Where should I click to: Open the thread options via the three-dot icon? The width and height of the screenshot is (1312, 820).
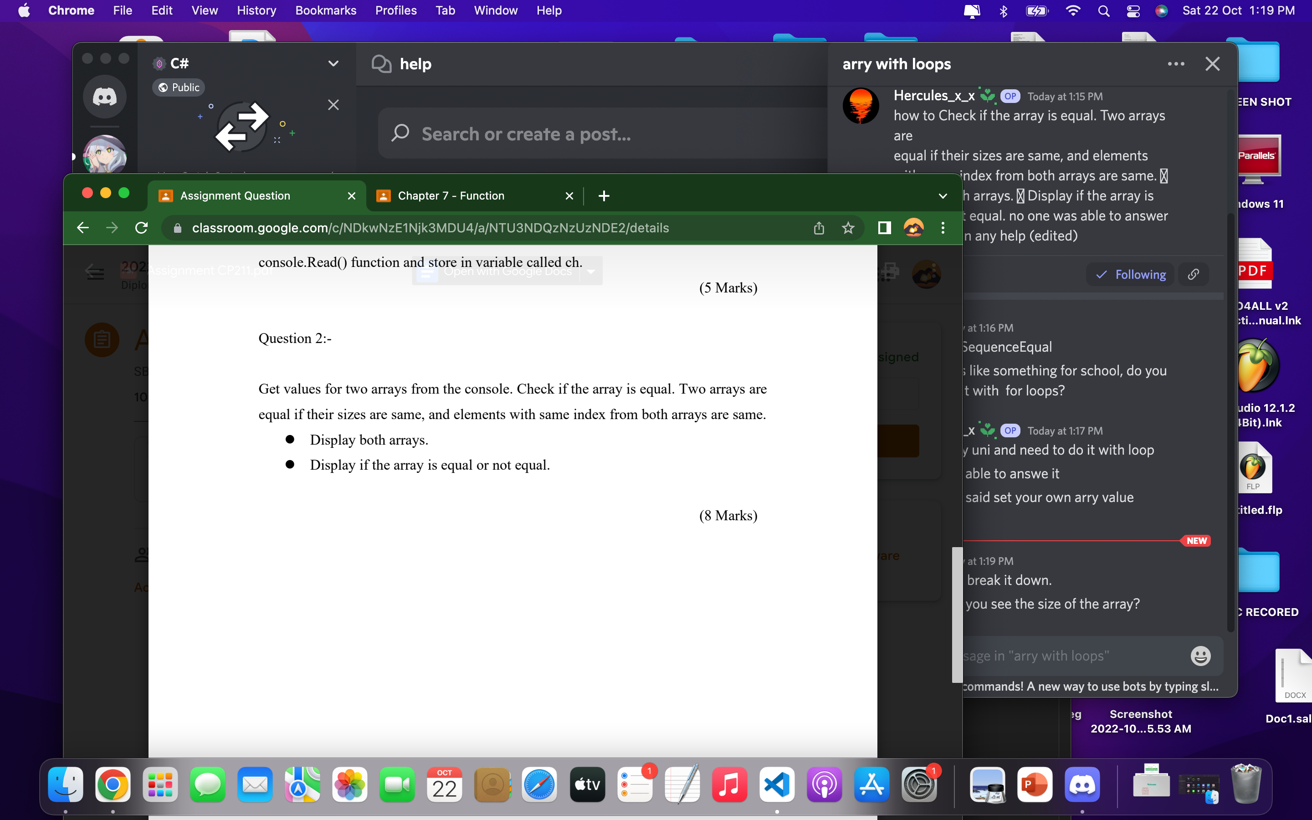pos(1176,63)
